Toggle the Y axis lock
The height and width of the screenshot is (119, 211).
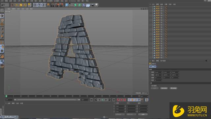pos(39,5)
